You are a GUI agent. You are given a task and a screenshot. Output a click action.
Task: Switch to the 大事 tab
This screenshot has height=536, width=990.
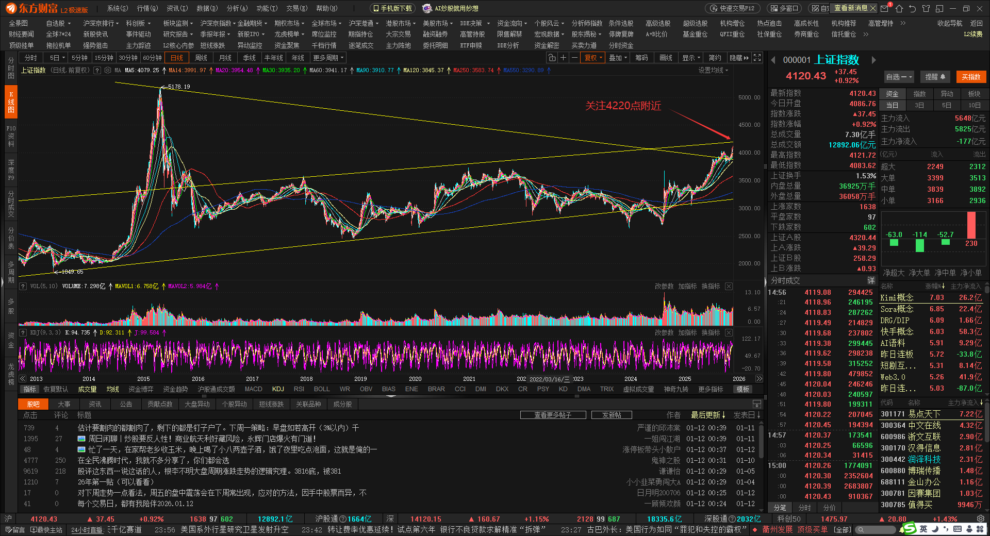64,404
